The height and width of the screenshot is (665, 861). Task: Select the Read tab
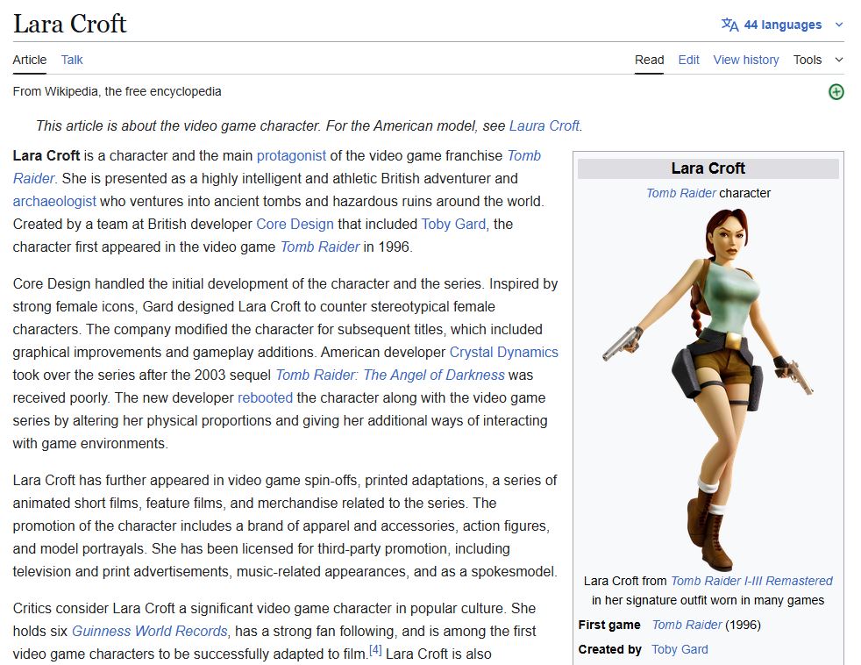(649, 60)
